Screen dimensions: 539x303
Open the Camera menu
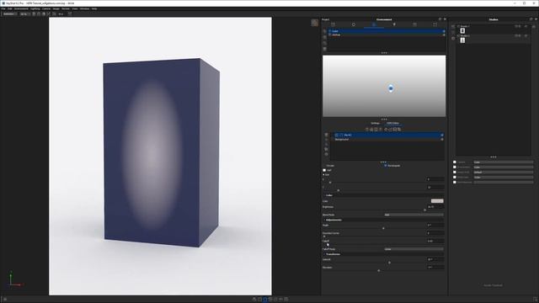[x=46, y=8]
